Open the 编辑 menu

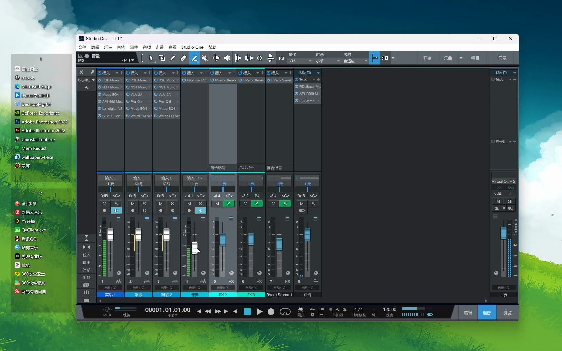pos(95,47)
